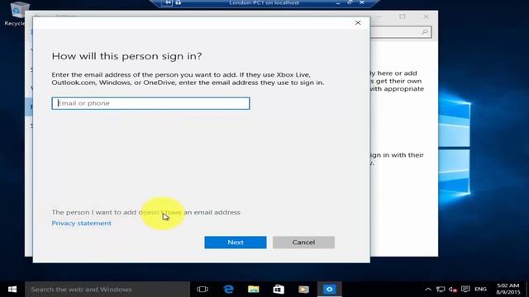
Task: Click the Next button
Action: 235,242
